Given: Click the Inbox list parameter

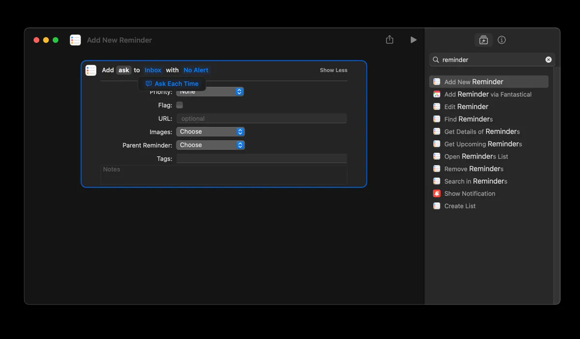Looking at the screenshot, I should tap(153, 70).
